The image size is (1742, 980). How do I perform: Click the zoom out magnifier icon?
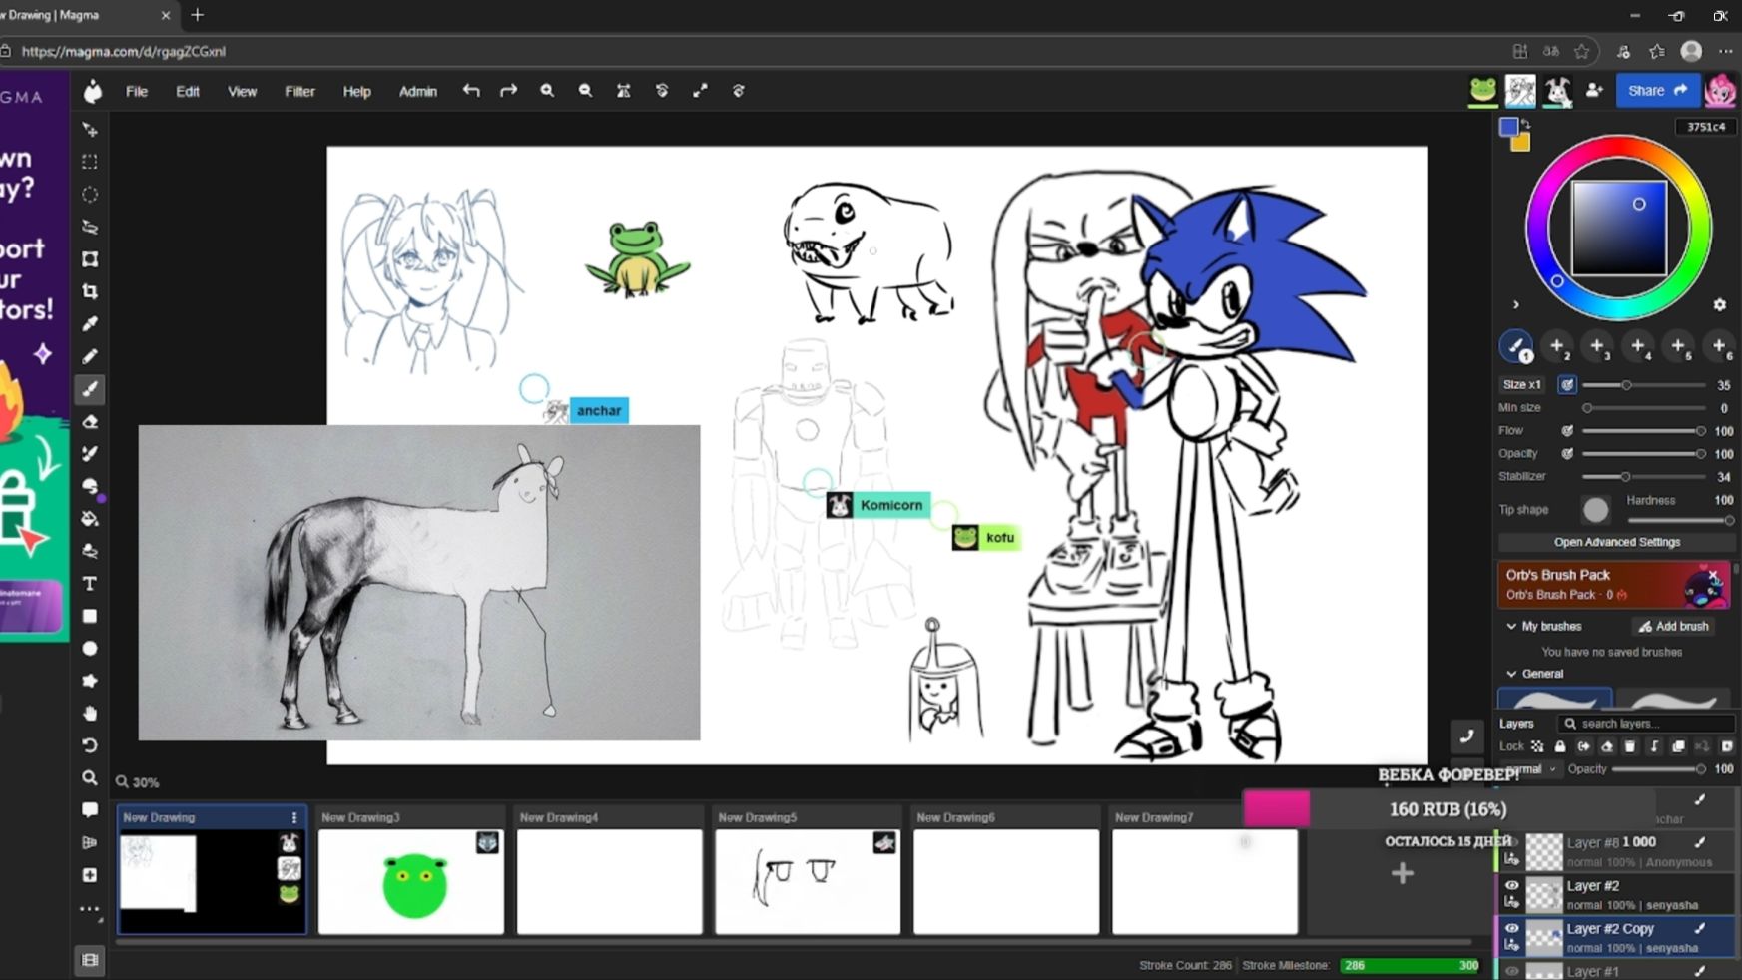tap(585, 91)
